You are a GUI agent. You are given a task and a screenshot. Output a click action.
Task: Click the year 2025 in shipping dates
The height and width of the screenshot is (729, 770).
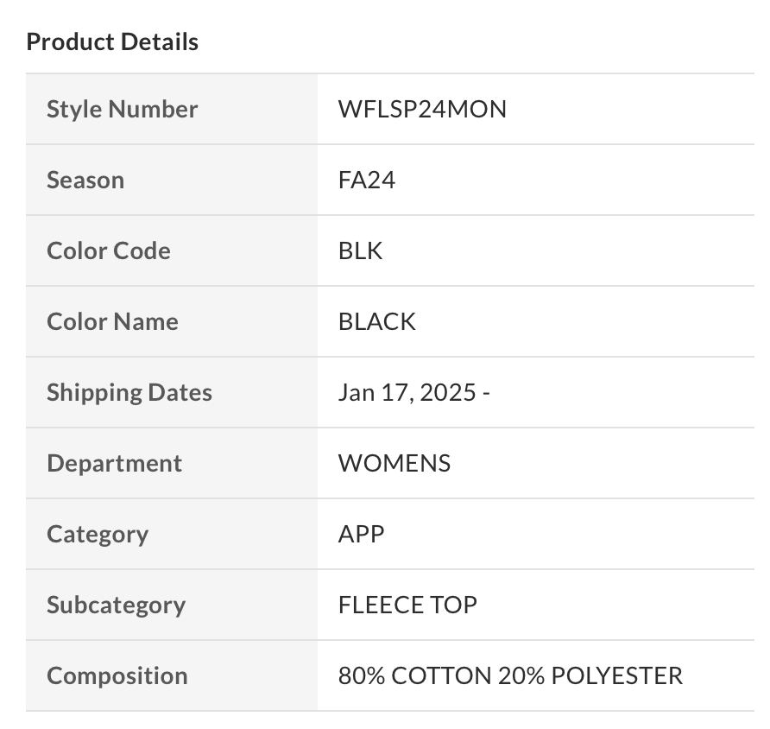tap(449, 392)
